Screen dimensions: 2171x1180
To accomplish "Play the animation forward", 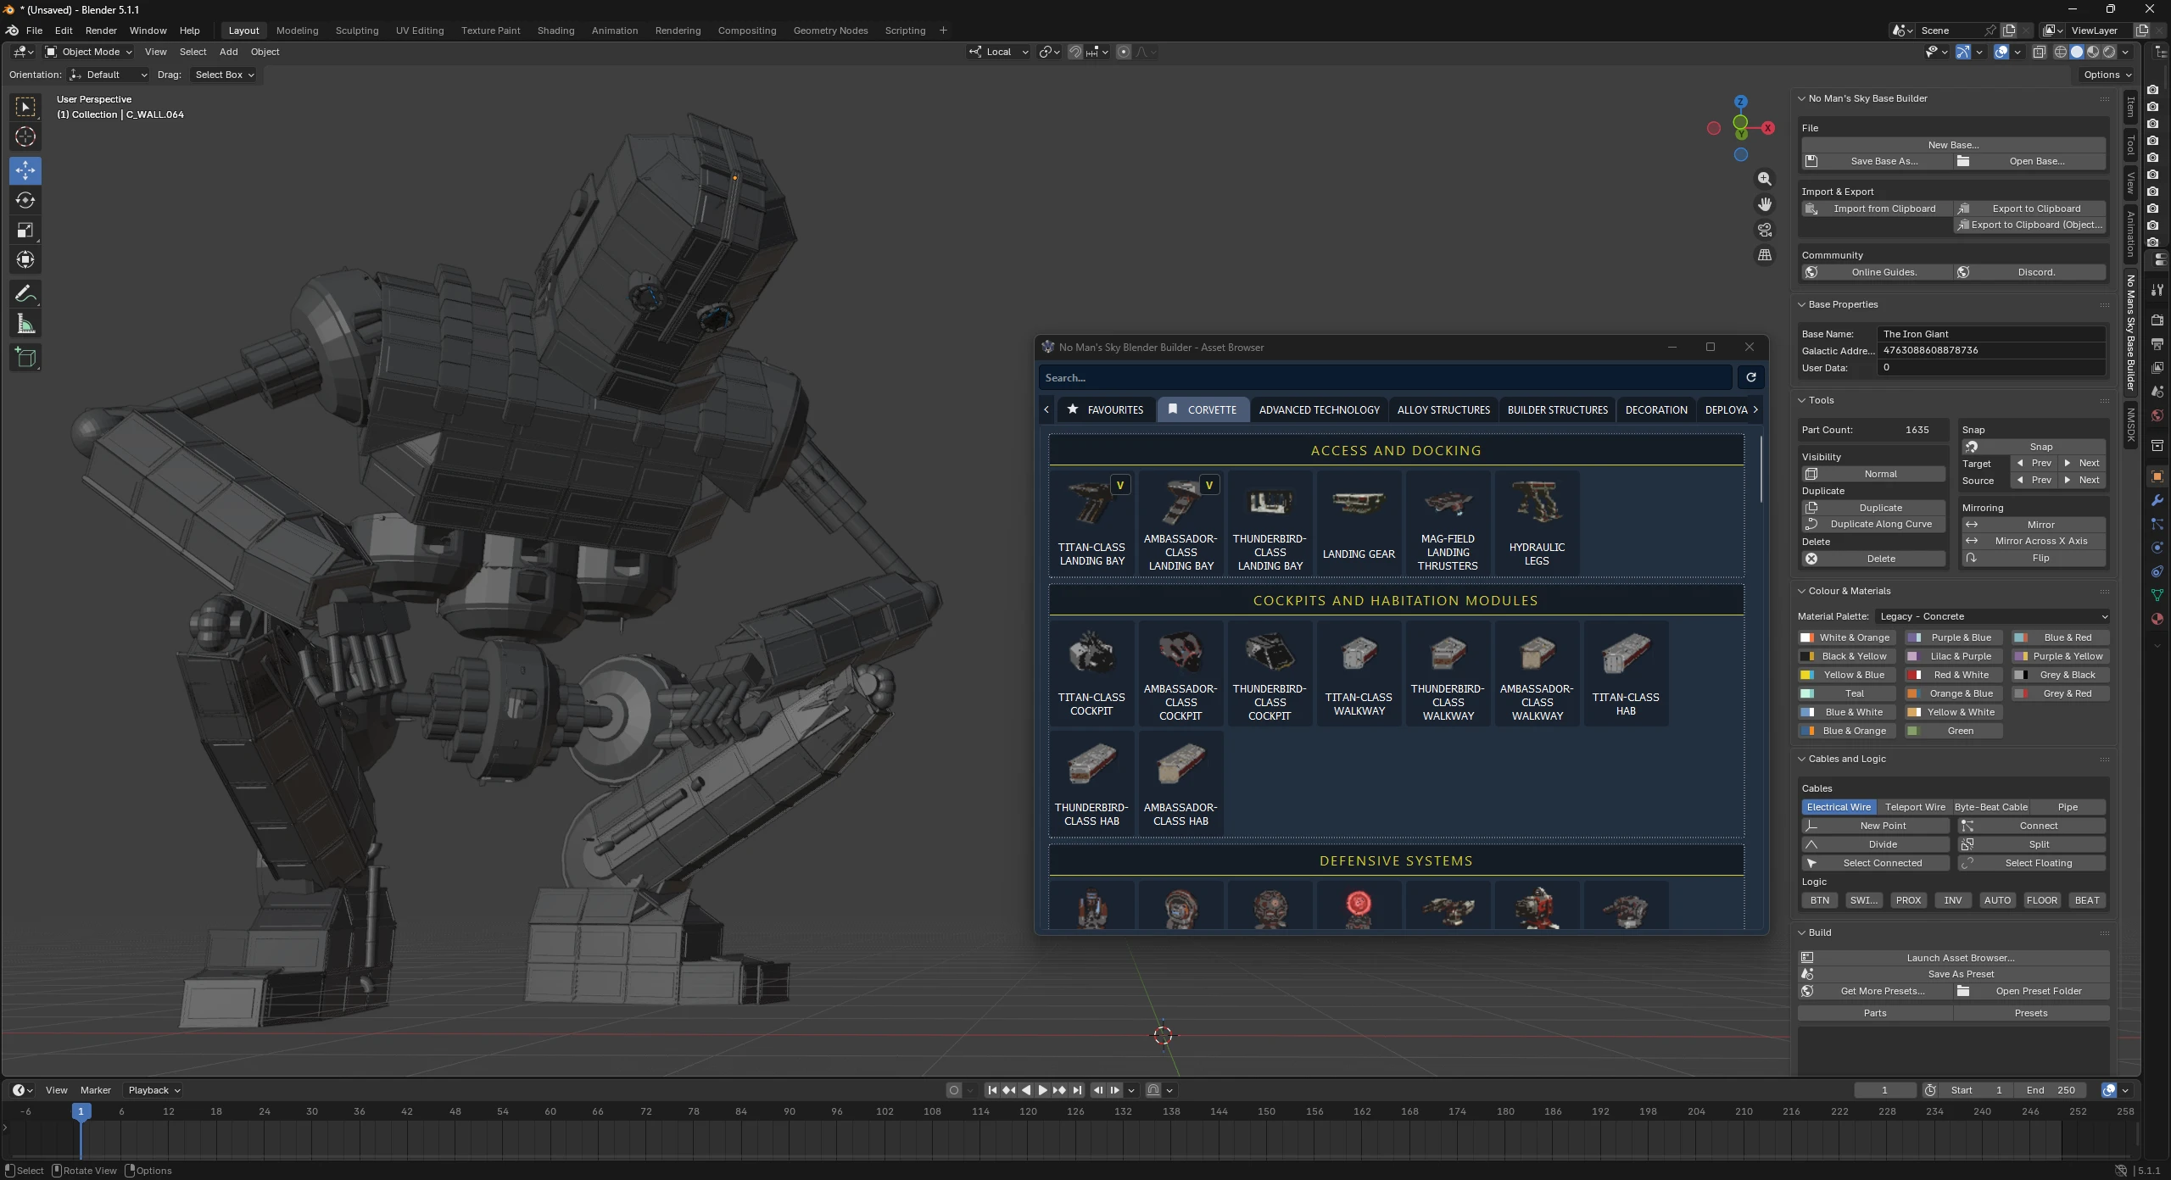I will click(x=1042, y=1090).
